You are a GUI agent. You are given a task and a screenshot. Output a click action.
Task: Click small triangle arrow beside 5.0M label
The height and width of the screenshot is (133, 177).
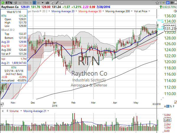pyautogui.click(x=163, y=114)
